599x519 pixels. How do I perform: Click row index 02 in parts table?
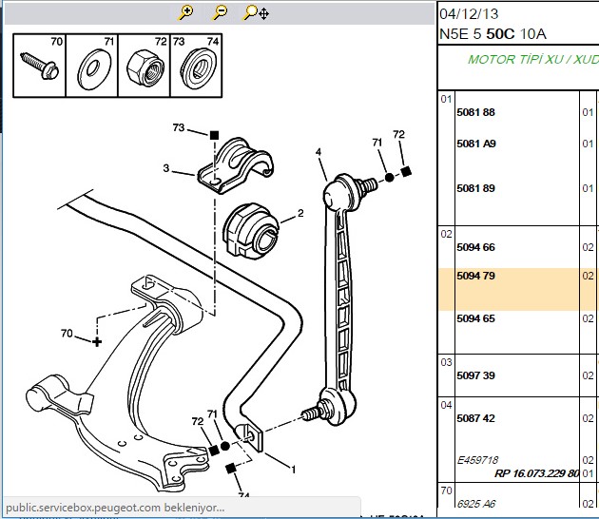pos(446,234)
